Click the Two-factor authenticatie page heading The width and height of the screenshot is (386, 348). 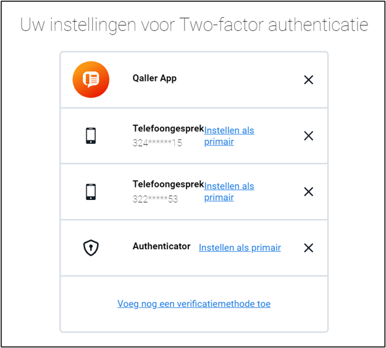pos(194,25)
